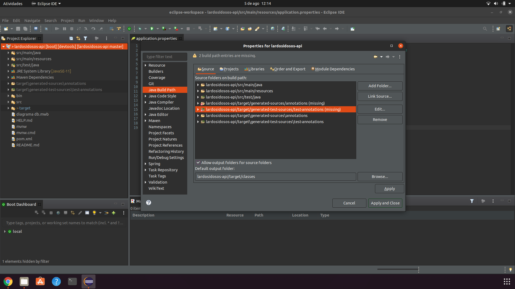Select Project Facets in properties list
The width and height of the screenshot is (515, 289).
[161, 133]
